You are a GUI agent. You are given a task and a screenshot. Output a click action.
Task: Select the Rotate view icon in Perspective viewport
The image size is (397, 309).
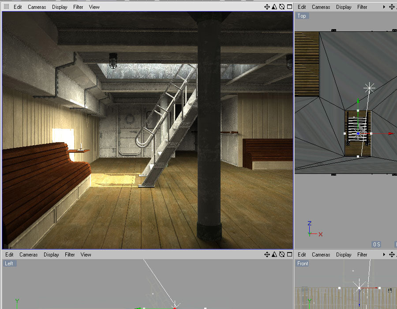pyautogui.click(x=282, y=7)
